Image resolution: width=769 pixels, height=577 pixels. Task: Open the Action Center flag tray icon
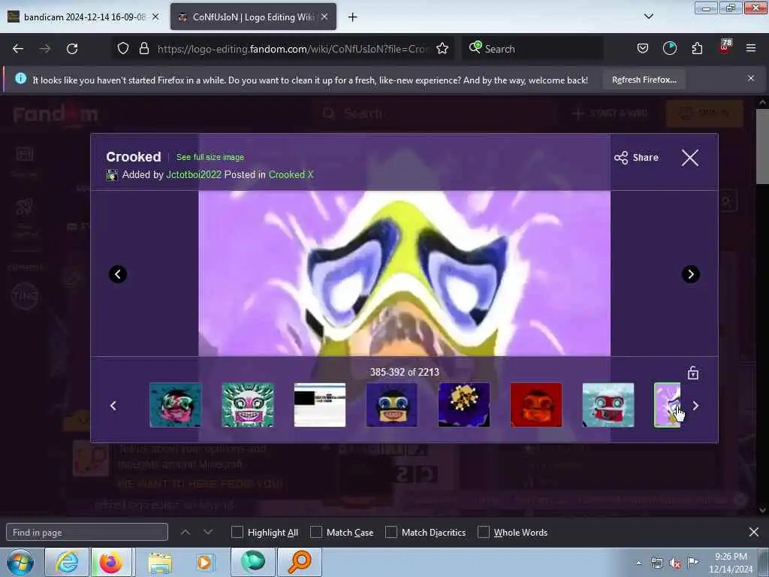tap(692, 562)
